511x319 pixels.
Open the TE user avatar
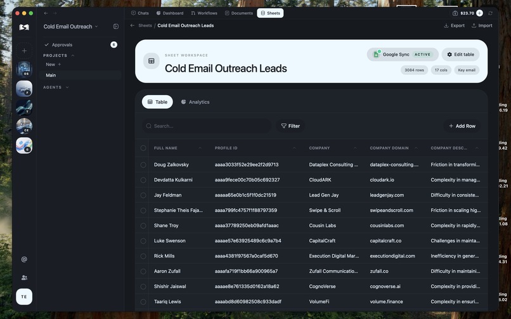tap(24, 297)
